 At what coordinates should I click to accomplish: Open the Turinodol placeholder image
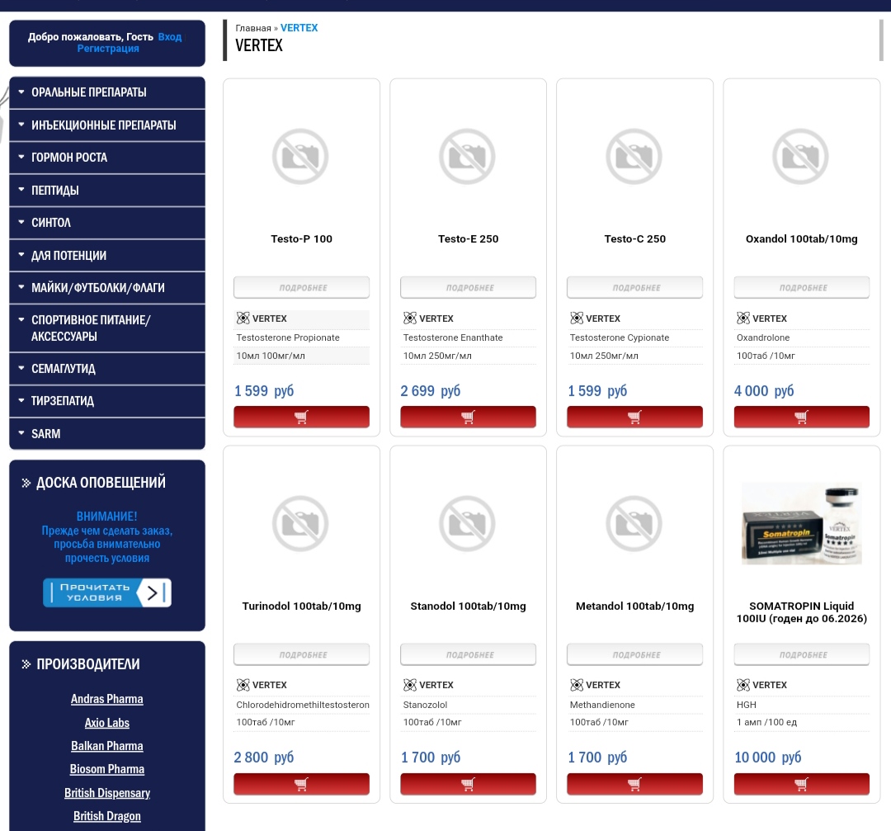300,523
